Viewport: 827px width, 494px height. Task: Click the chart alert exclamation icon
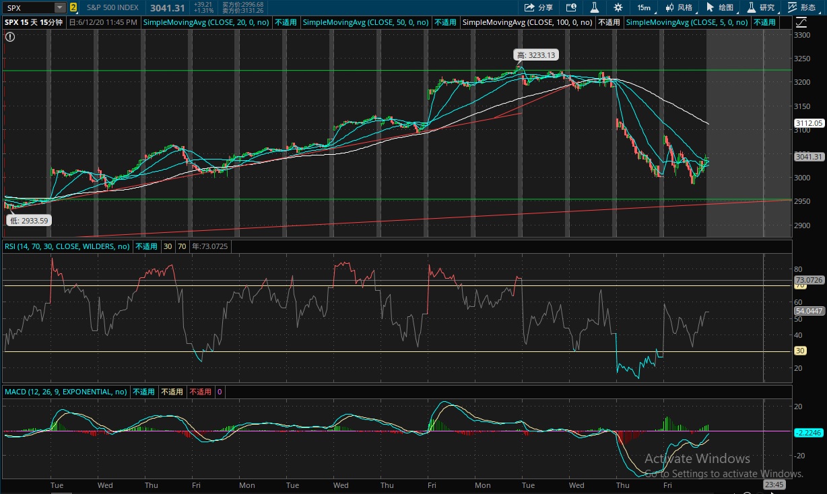click(10, 36)
